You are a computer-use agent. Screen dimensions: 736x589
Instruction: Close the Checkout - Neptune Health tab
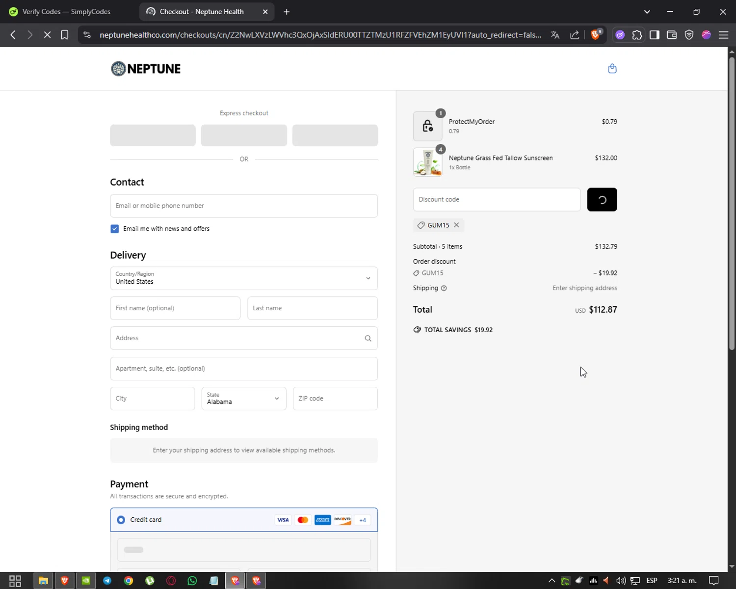pos(265,12)
